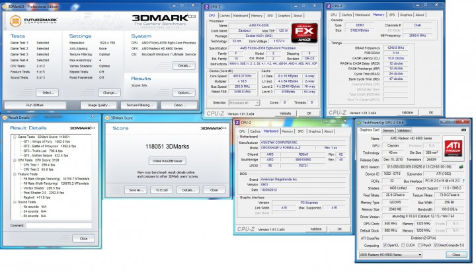Click Close in Result Details window
Viewport: 476px width, 272px height.
[x=83, y=238]
